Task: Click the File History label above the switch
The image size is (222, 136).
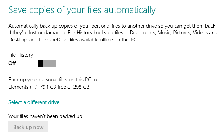Action: point(21,55)
